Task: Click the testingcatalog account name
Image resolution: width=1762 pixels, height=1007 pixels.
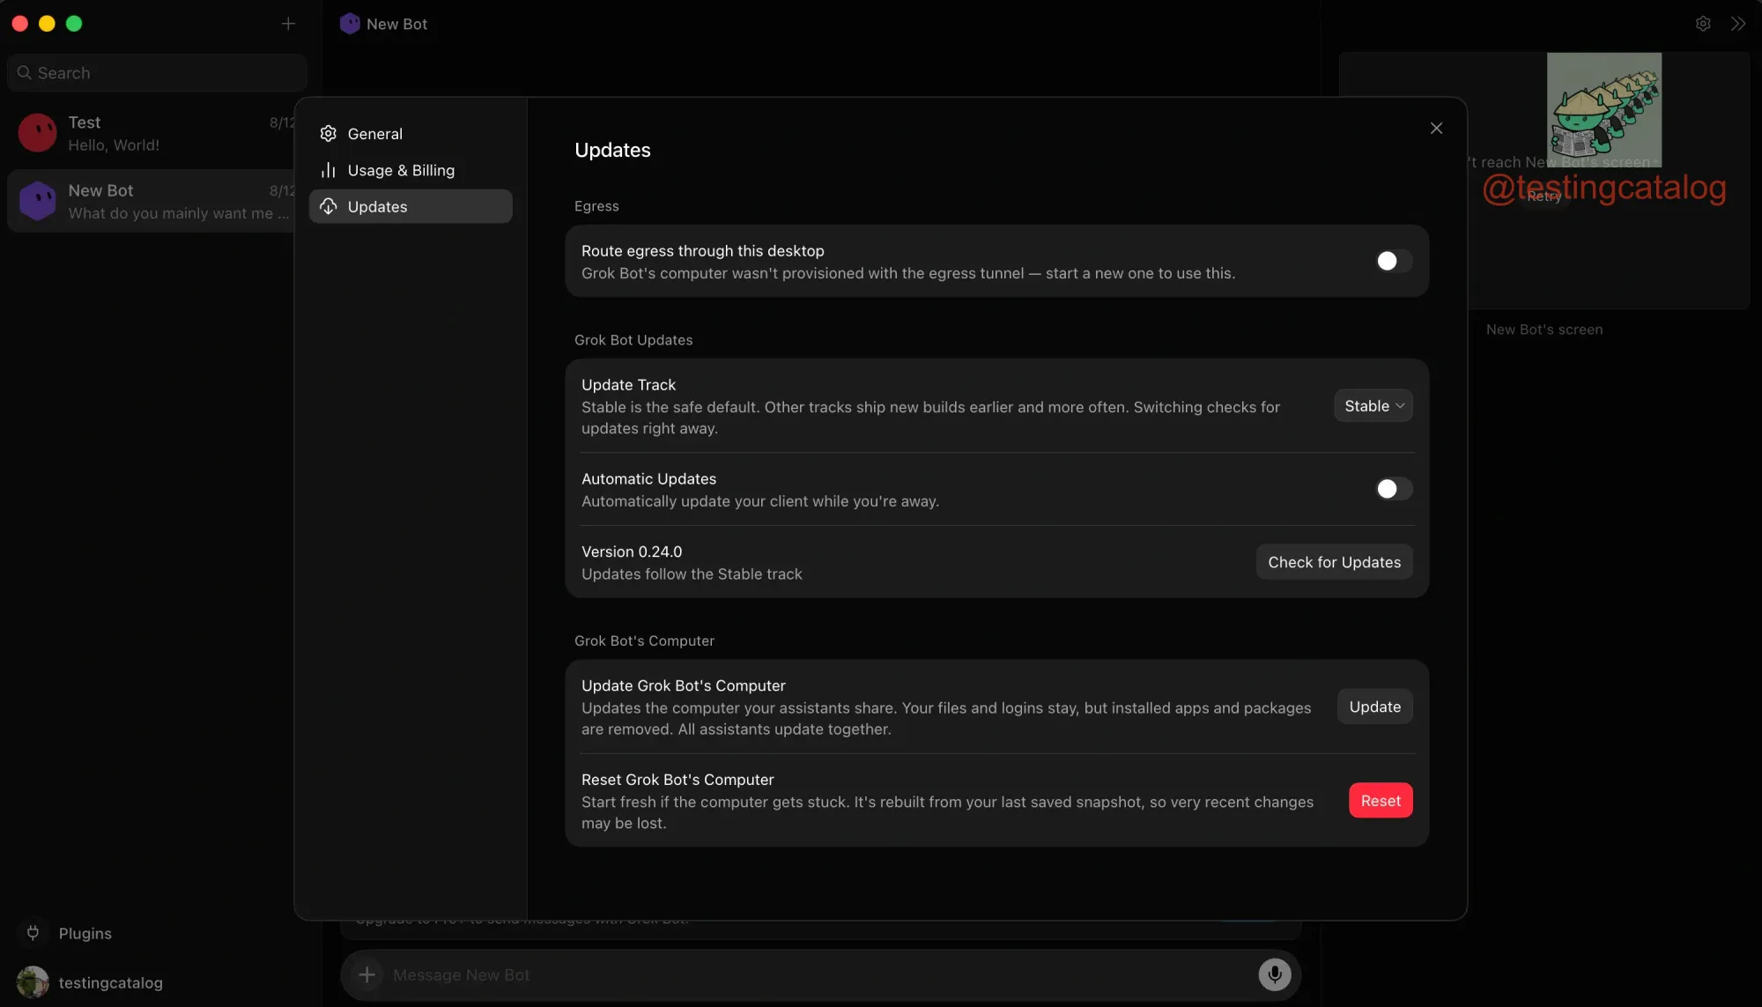Action: point(111,982)
